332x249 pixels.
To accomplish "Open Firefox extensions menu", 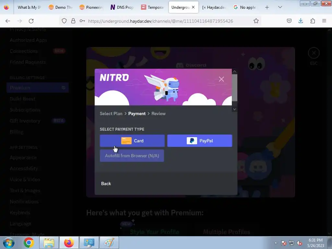I will pyautogui.click(x=313, y=21).
